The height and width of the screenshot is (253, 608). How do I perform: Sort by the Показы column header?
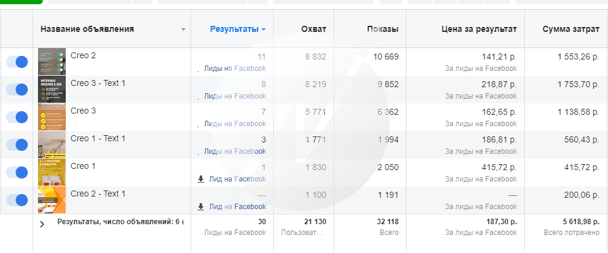(382, 29)
